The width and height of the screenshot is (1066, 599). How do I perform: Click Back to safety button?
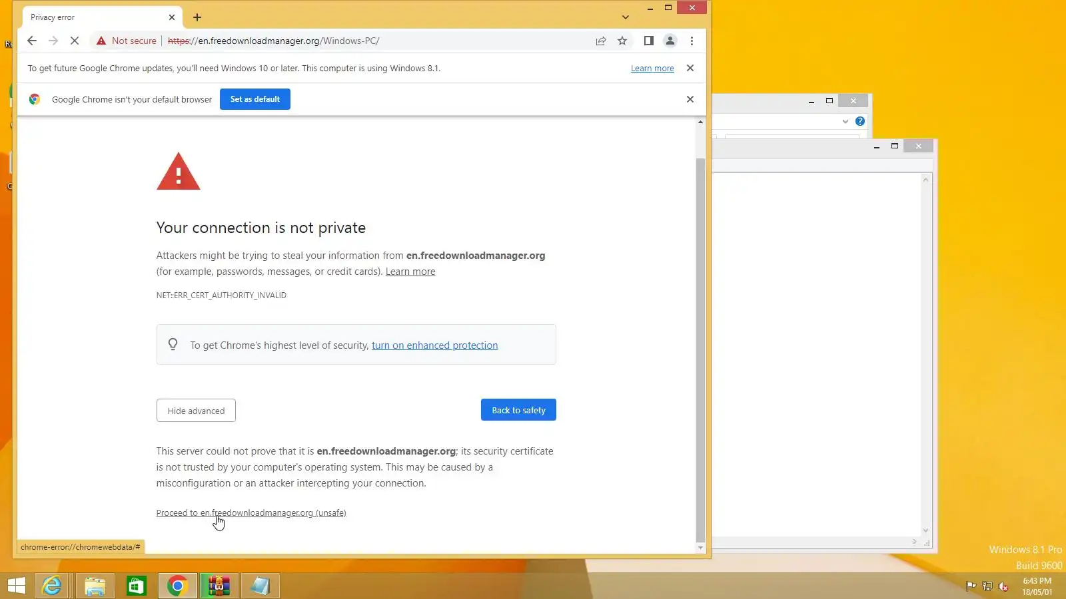pos(518,410)
